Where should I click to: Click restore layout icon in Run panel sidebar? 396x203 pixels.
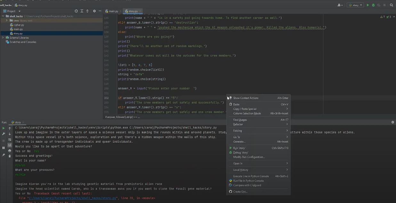pos(4,148)
